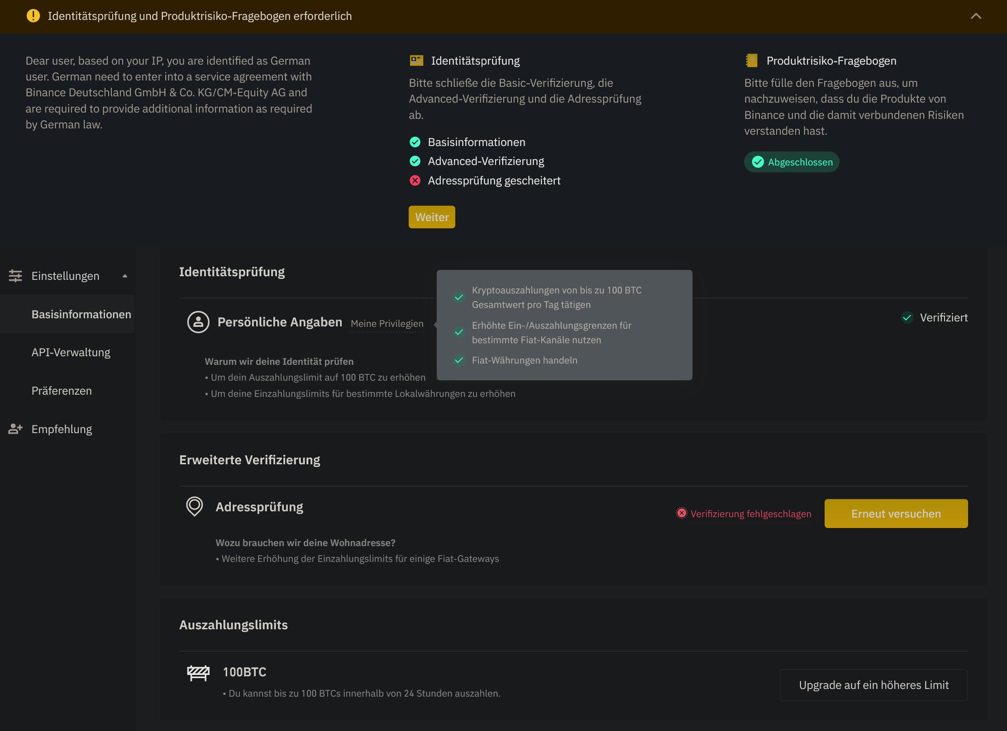Image resolution: width=1007 pixels, height=731 pixels.
Task: Click the Produktrisiko-Fragebogen notebook icon
Action: coord(752,61)
